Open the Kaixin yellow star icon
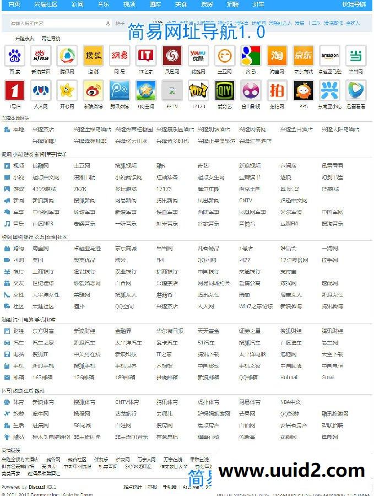 67,90
